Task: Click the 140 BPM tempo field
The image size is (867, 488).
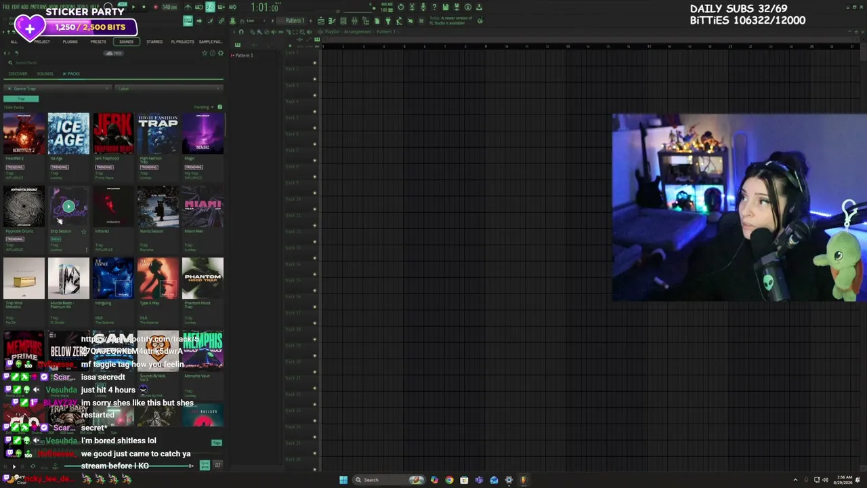Action: [170, 7]
